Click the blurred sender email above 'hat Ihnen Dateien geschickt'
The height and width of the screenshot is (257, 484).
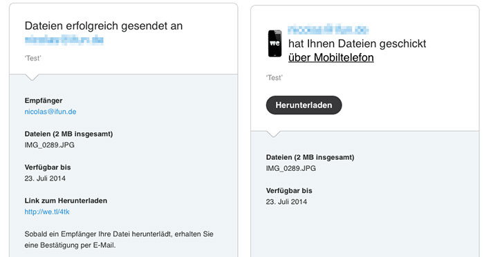(x=328, y=30)
